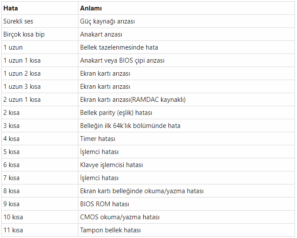Click the "1 uzun 3 kısa" cell
297x238 pixels.
[22, 87]
